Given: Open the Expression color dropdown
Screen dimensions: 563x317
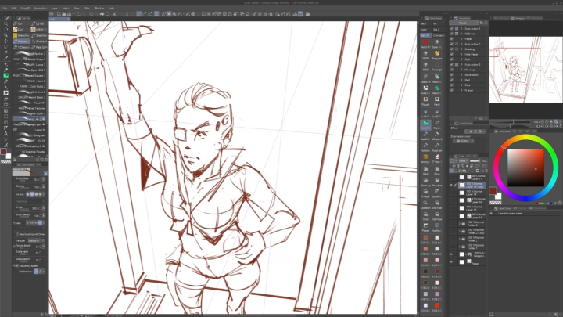Looking at the screenshot, I should point(463,141).
